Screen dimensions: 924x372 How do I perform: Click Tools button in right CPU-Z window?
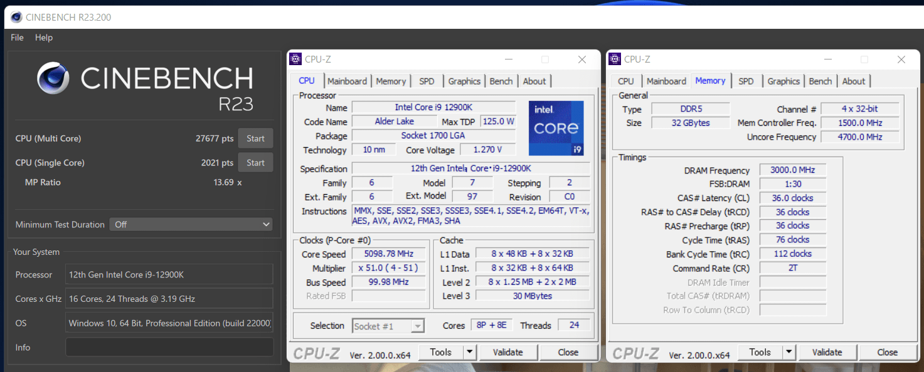point(760,352)
